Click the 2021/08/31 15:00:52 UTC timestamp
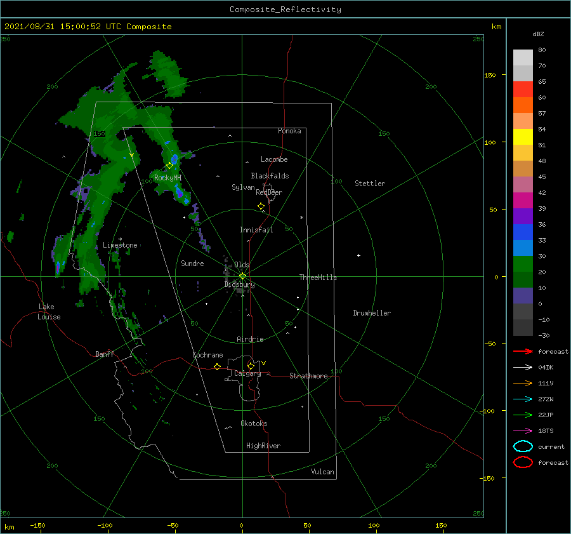The height and width of the screenshot is (534, 571). [x=88, y=27]
